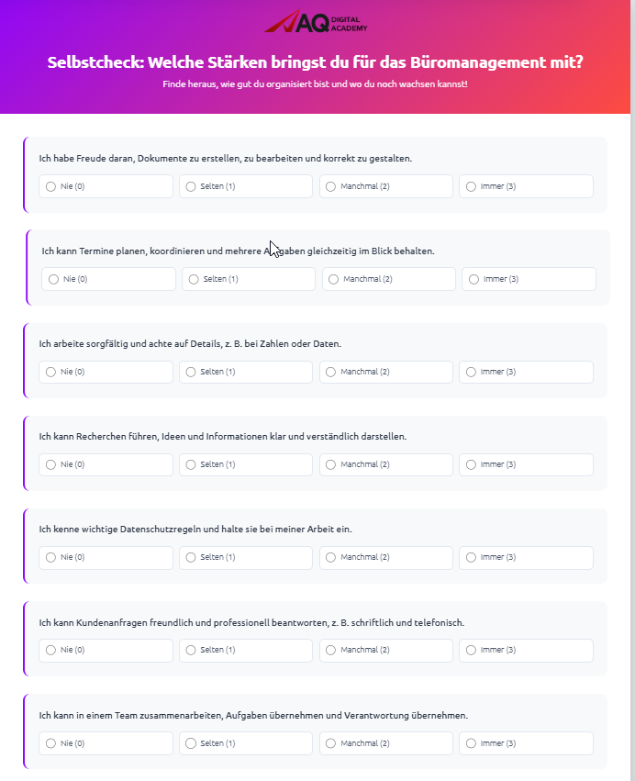Choose "Immer (3)" for Kundenanfragen question
This screenshot has width=635, height=781.
[x=471, y=650]
